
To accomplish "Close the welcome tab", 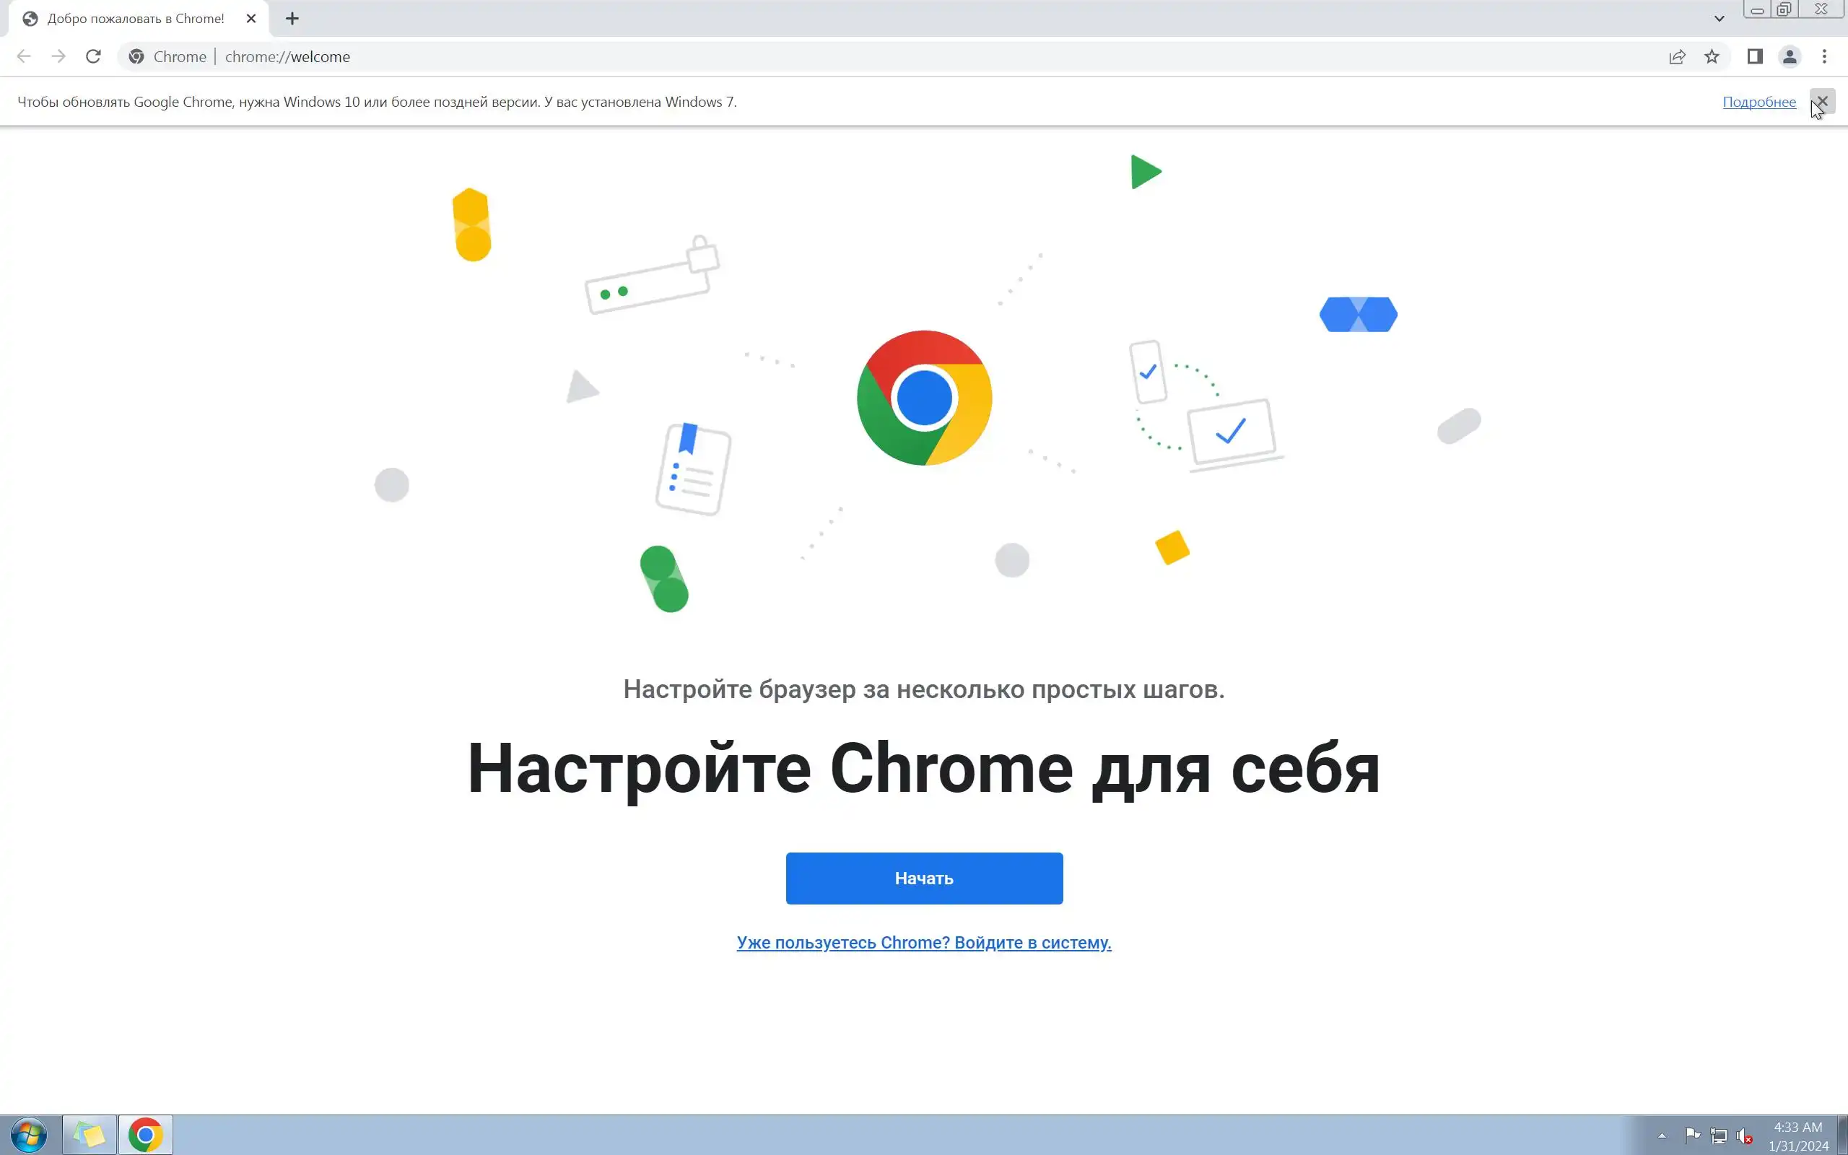I will coord(250,18).
